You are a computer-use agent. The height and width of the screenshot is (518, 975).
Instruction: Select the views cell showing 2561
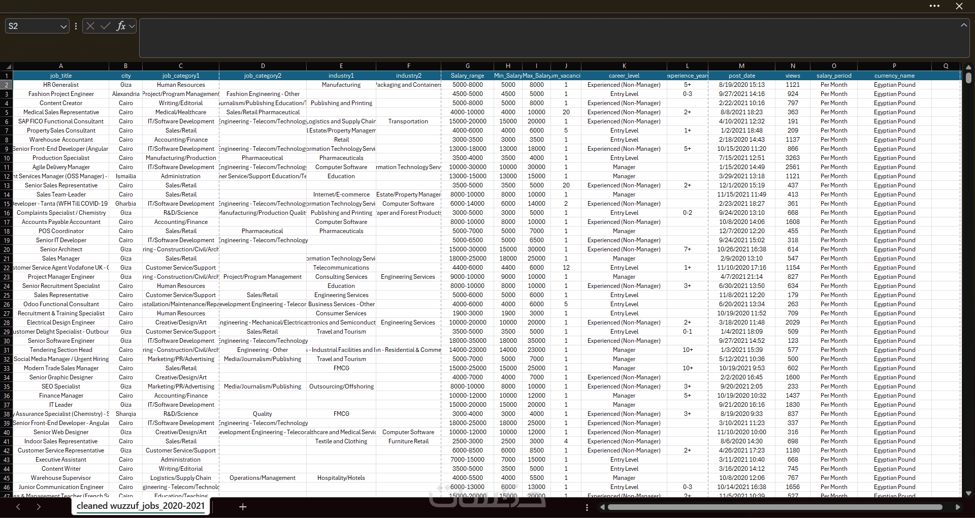click(x=793, y=167)
